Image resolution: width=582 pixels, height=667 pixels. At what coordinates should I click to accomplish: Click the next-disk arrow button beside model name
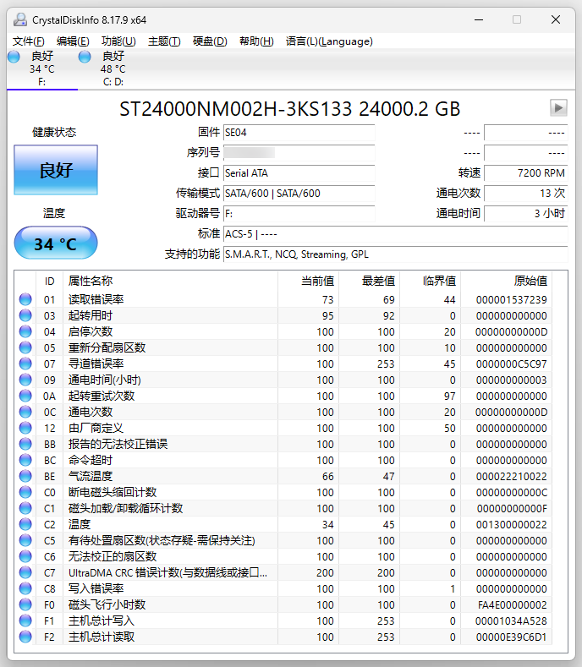(x=558, y=107)
